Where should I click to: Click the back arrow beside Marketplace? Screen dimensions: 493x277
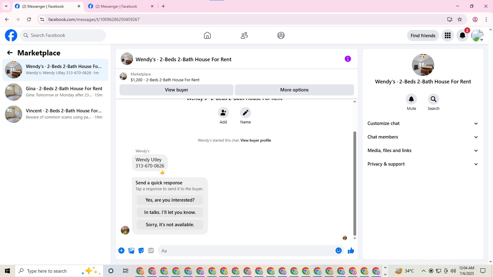click(10, 53)
